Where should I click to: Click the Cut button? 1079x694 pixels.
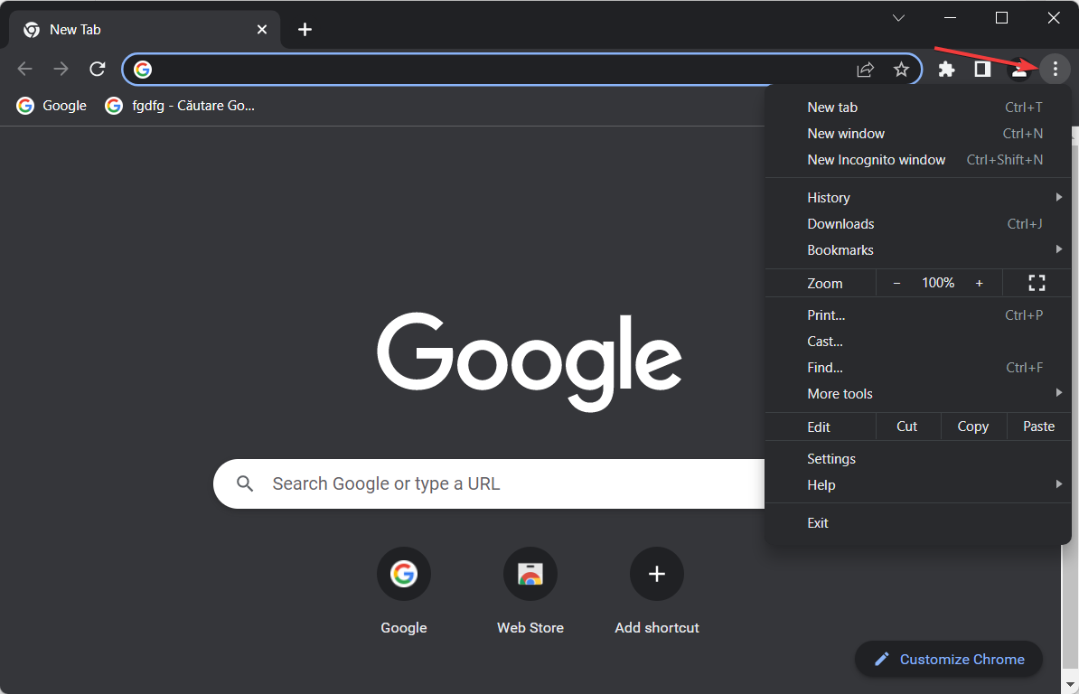[907, 427]
